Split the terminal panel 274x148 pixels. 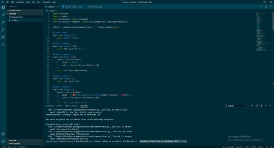click(257, 106)
